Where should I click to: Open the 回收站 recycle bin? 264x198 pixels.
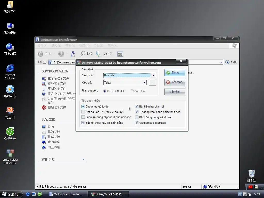(251, 176)
